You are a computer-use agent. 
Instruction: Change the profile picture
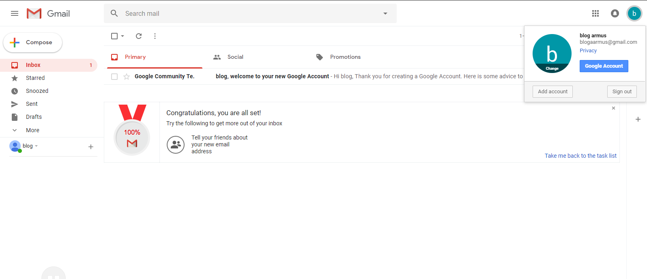point(552,69)
